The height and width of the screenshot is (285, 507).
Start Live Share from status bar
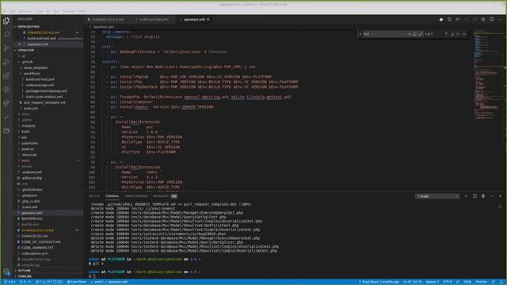click(76, 282)
